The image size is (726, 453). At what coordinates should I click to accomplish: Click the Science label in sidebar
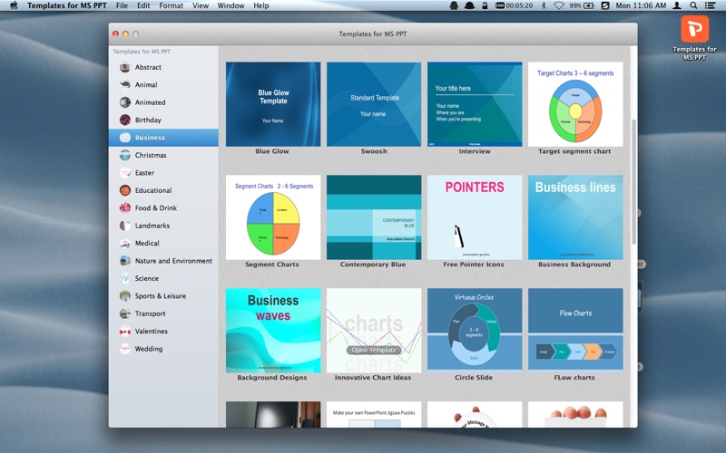click(x=147, y=278)
